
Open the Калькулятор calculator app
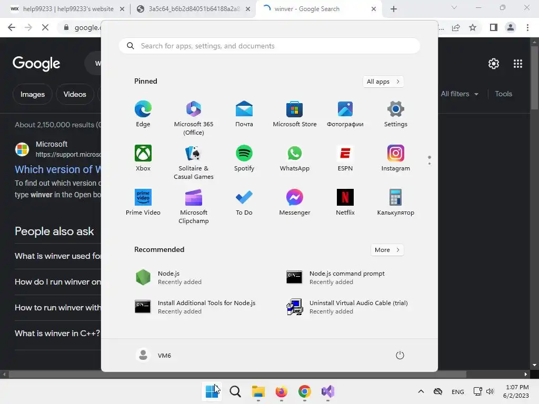pos(396,203)
